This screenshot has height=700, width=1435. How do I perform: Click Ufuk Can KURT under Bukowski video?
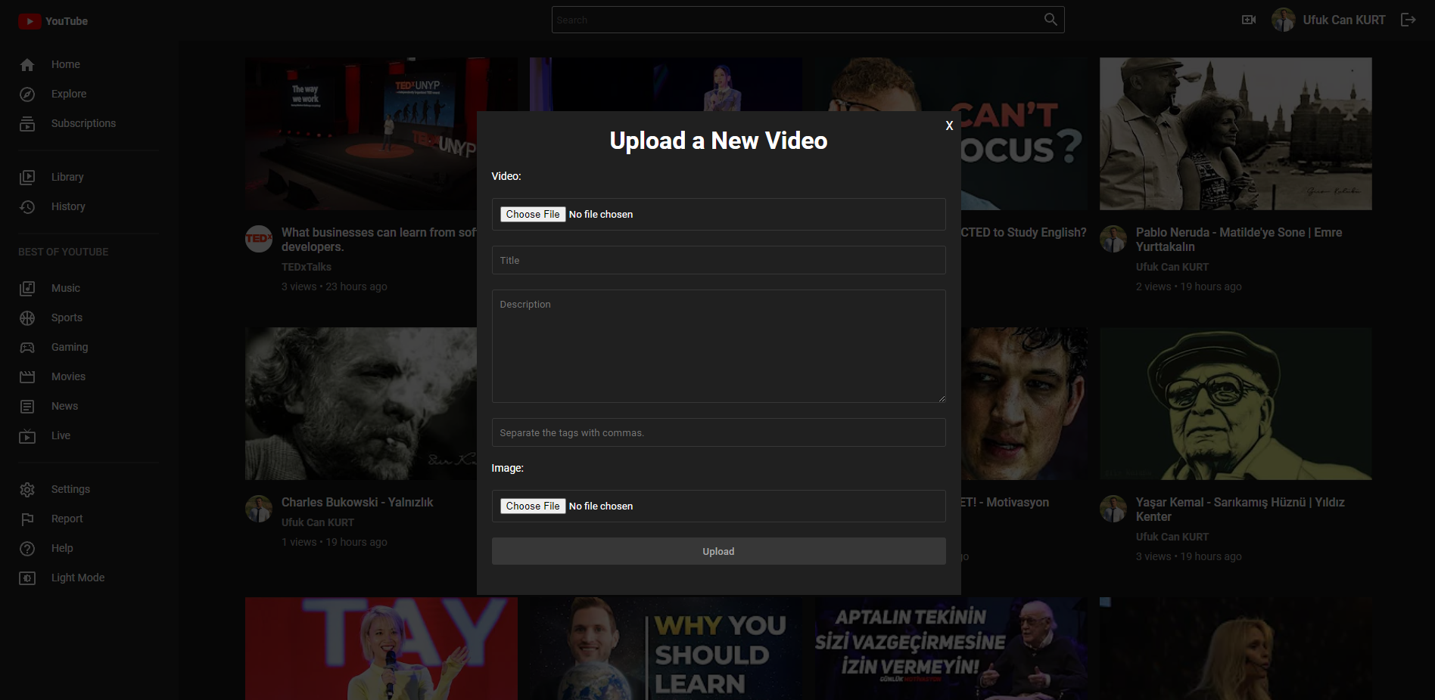point(318,522)
